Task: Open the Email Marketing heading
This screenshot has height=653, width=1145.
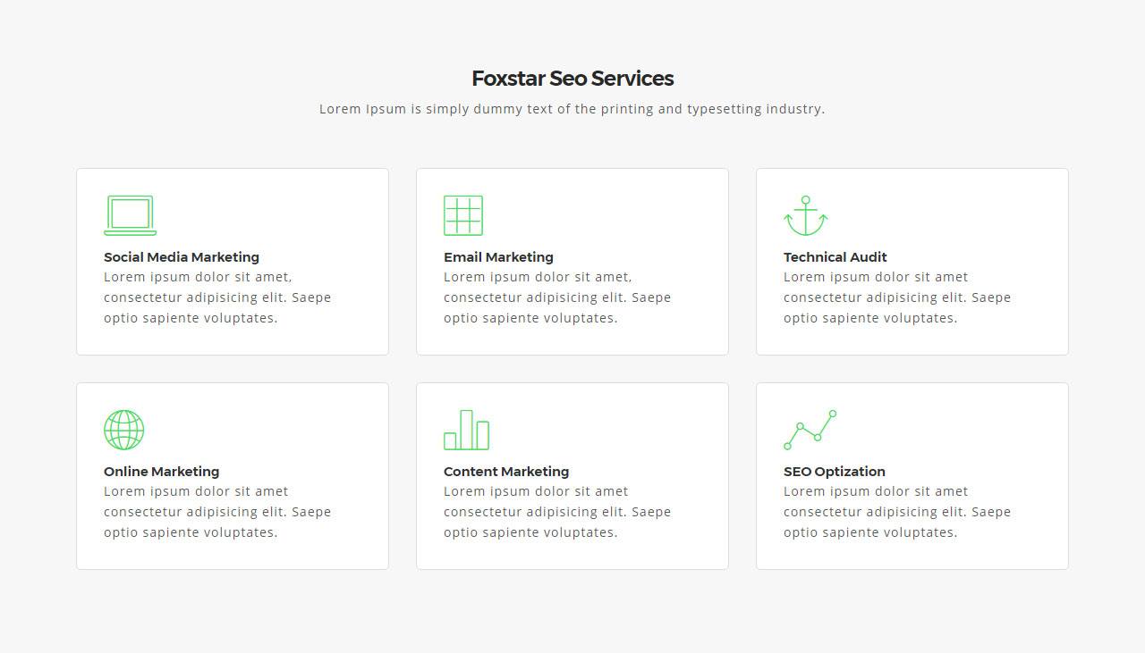Action: click(498, 257)
